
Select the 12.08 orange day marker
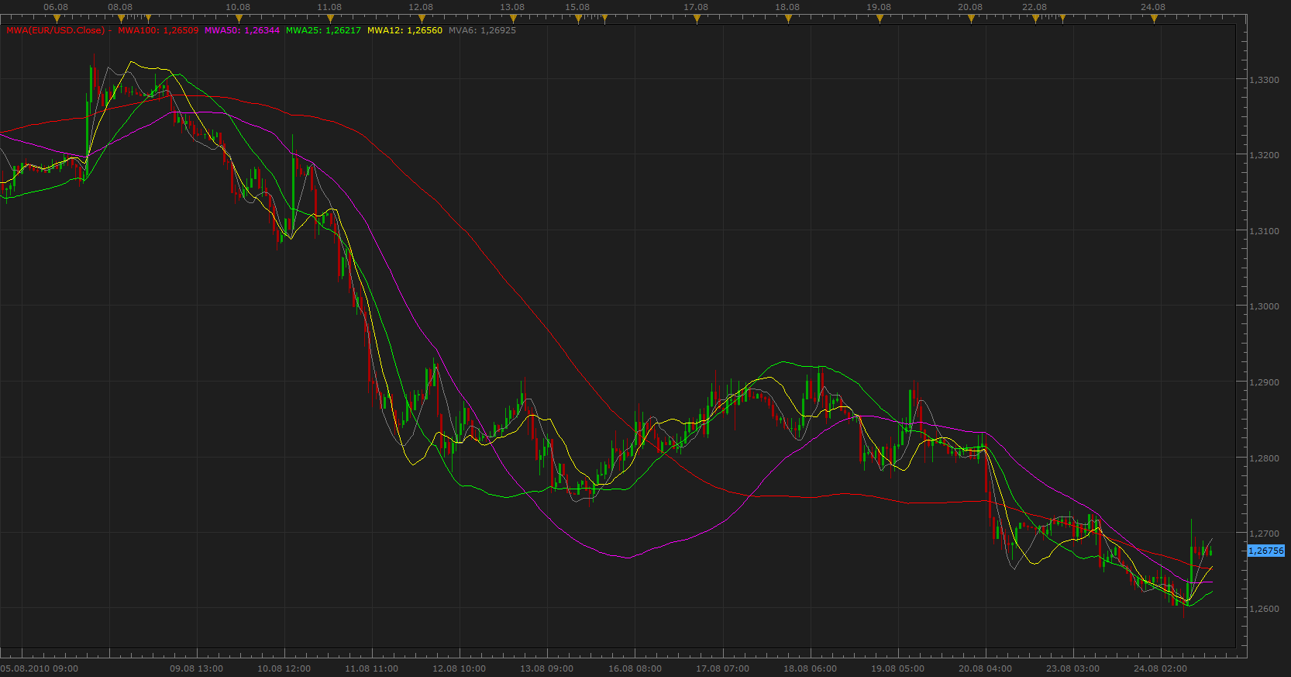[421, 19]
